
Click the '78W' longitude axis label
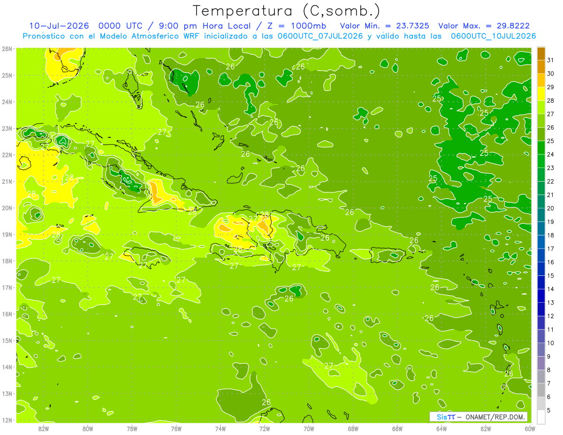pos(132,428)
